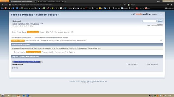Image resolution: width=174 pixels, height=97 pixels.
Task: Open 'Controles de los Usuarios' admin dropdown
Action: (x=68, y=41)
